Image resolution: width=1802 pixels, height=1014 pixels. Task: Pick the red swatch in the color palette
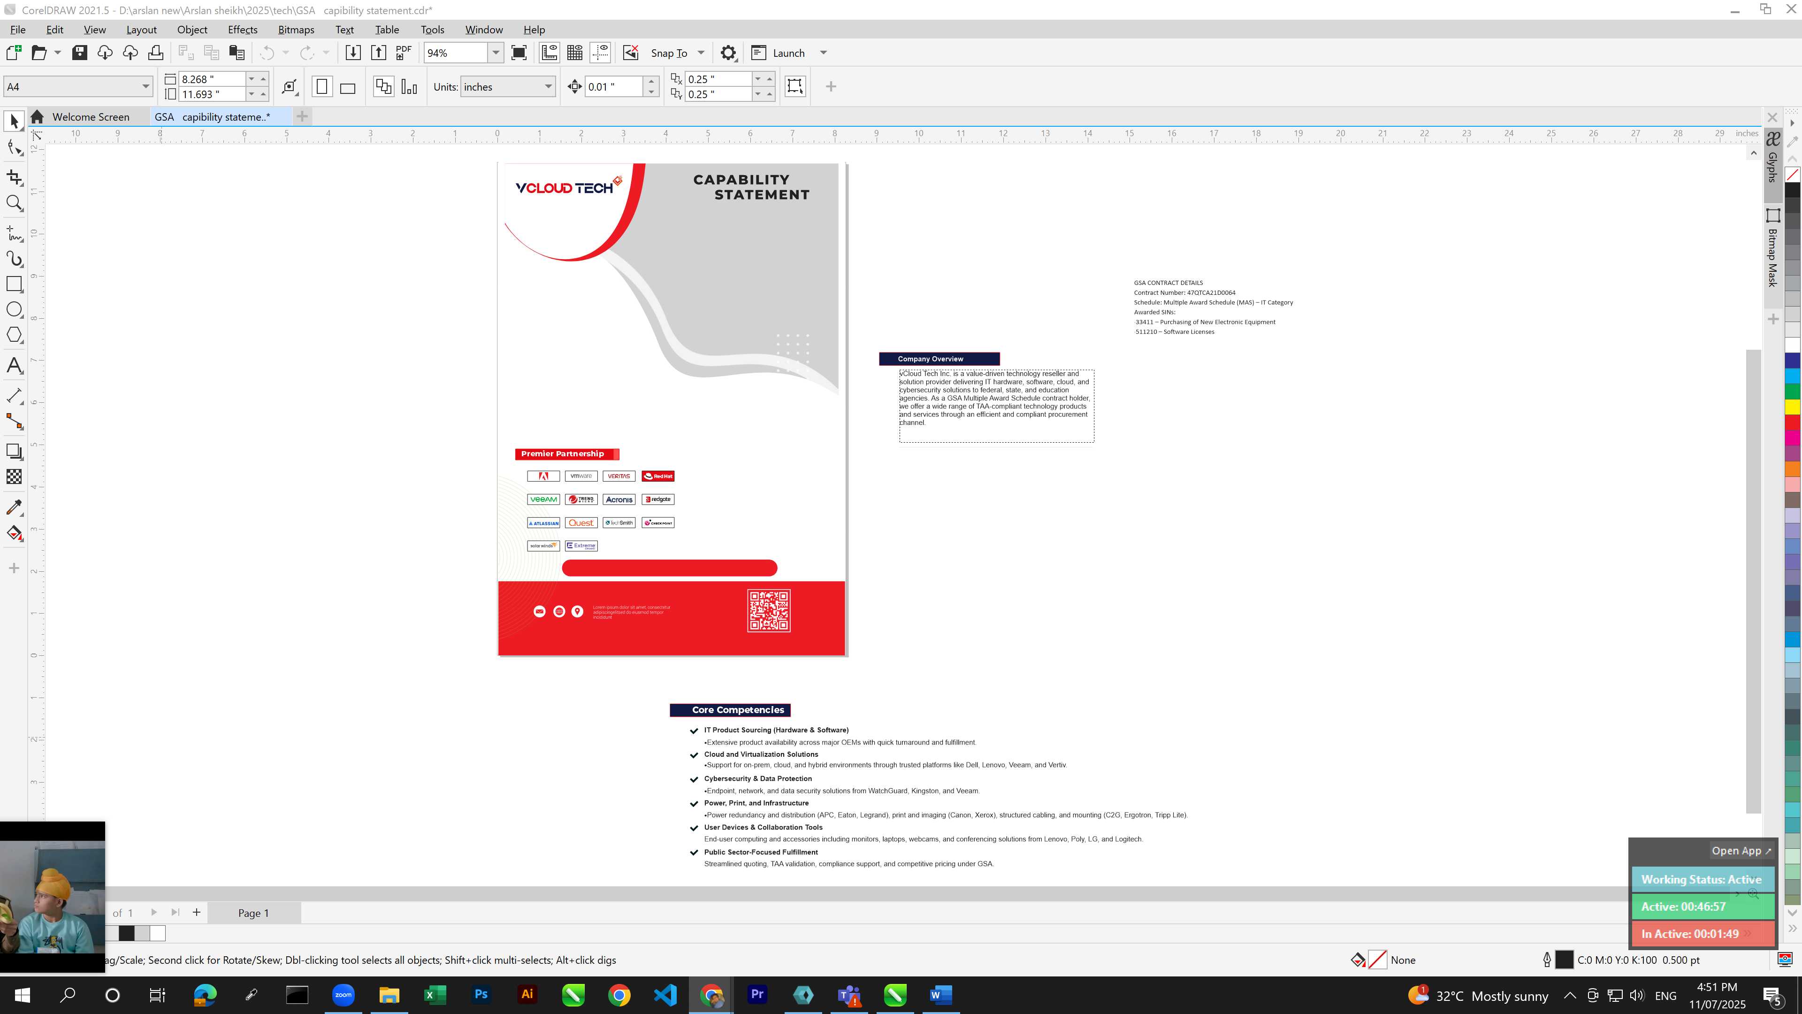1792,422
